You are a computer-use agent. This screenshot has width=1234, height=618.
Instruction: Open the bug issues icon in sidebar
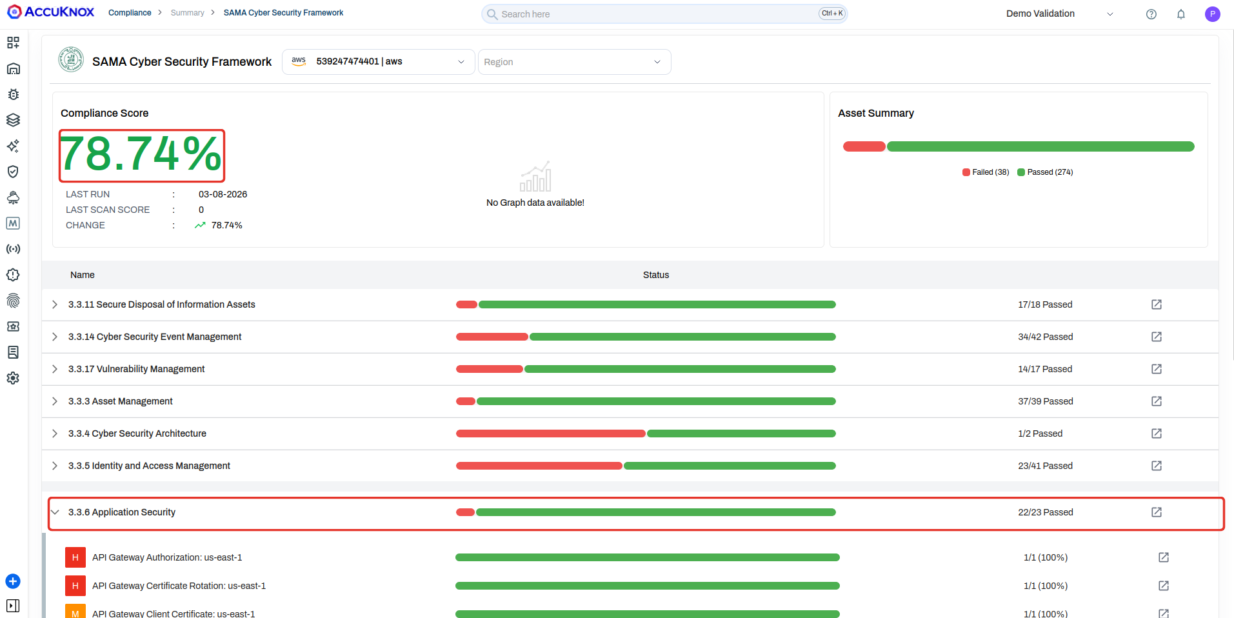13,94
